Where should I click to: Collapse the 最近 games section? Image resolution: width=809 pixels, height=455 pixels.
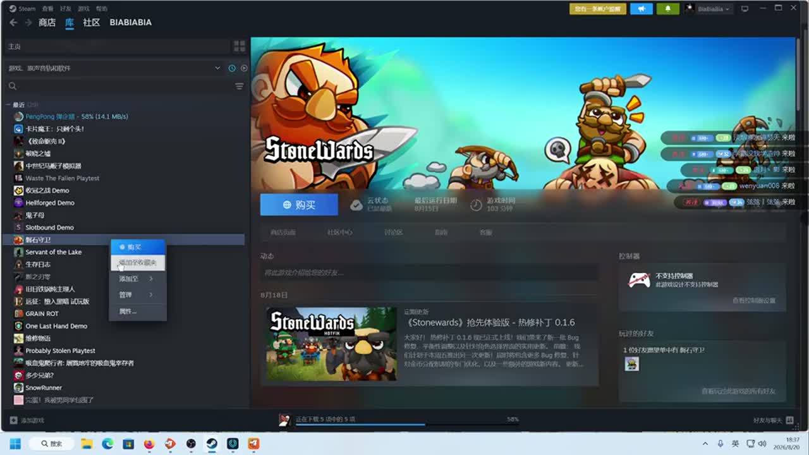(8, 105)
